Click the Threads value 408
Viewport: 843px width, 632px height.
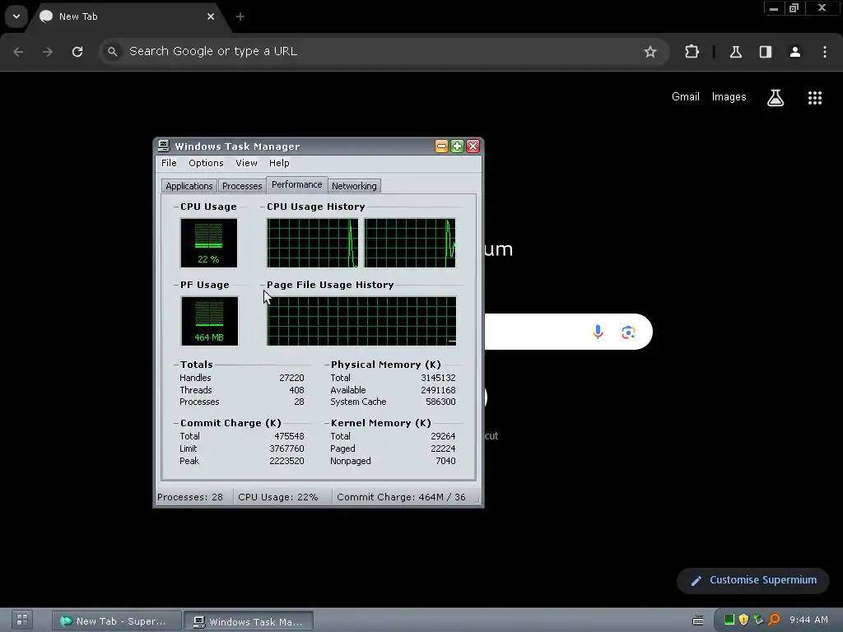(296, 390)
